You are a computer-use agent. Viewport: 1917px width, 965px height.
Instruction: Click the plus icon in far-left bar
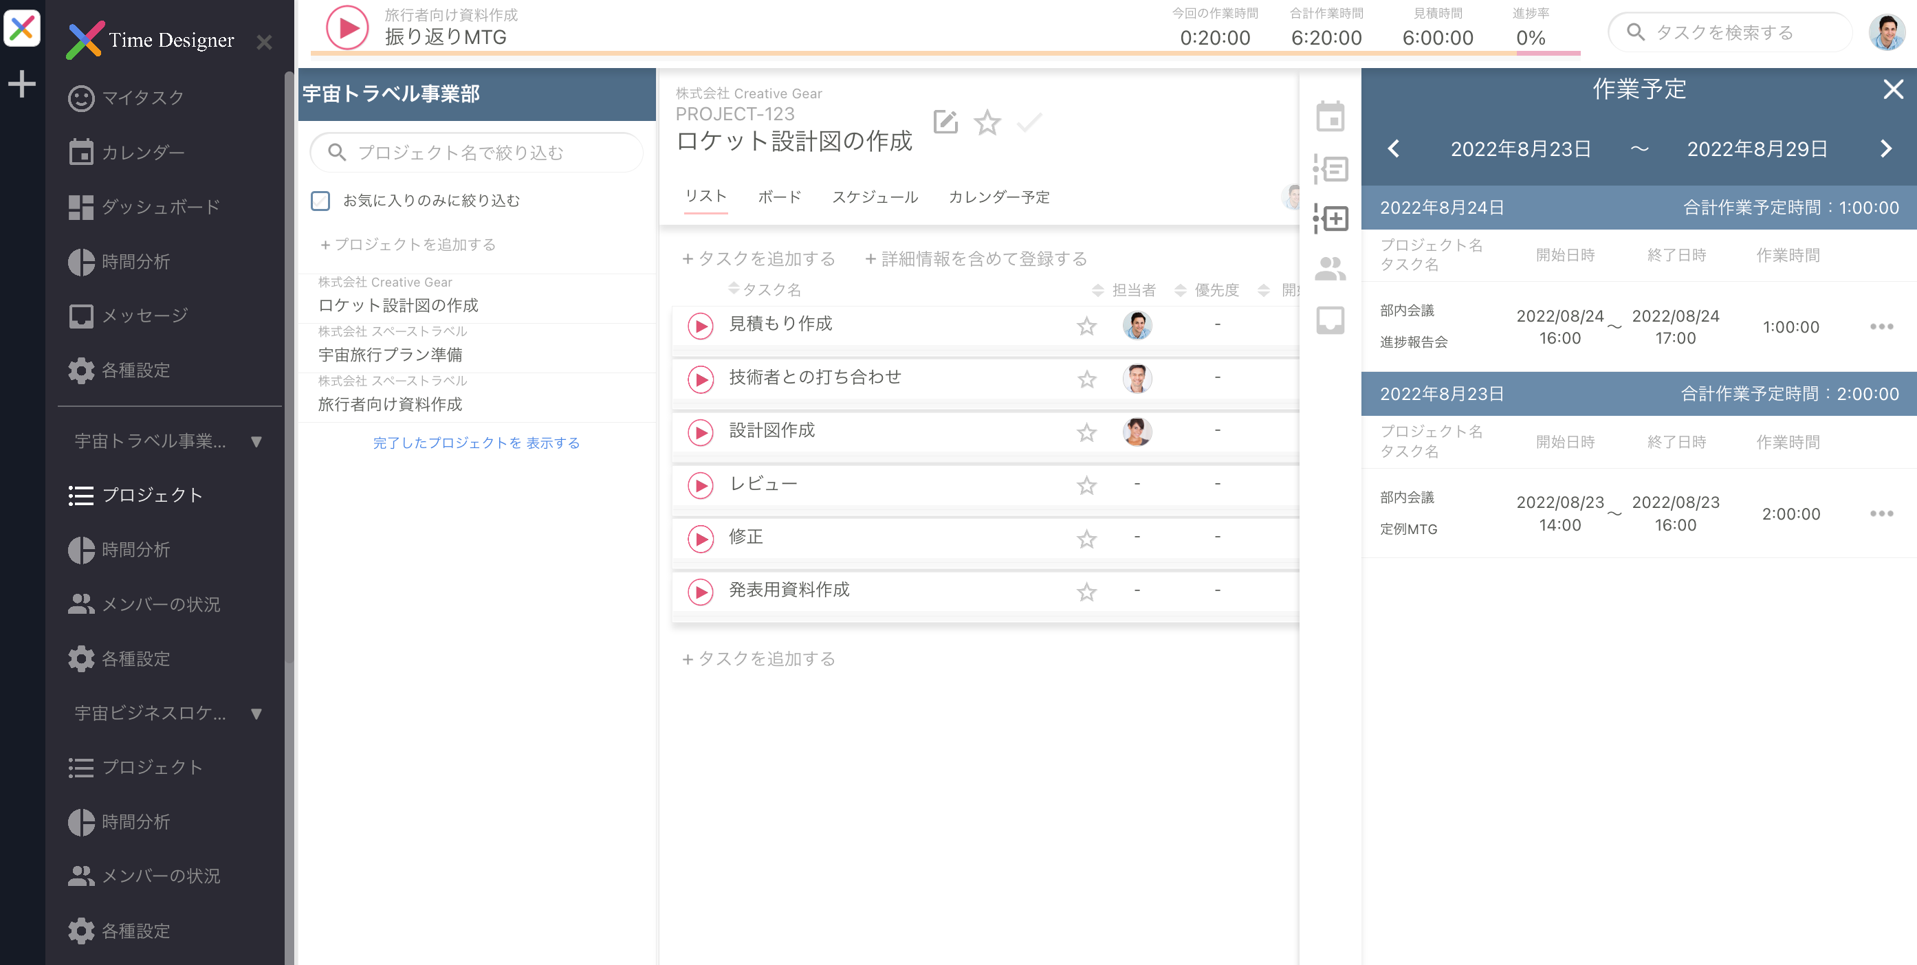tap(21, 84)
